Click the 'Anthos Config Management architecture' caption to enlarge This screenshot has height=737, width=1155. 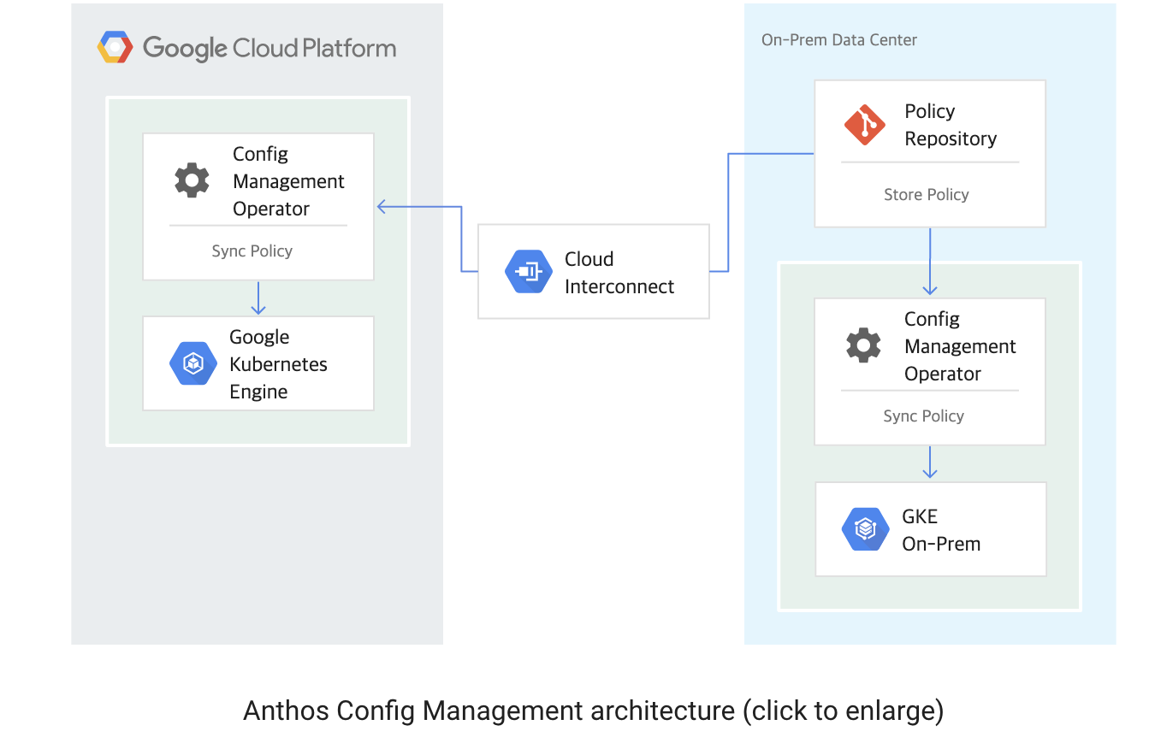(594, 710)
